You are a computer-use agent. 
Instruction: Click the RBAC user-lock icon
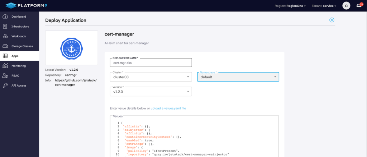5,75
